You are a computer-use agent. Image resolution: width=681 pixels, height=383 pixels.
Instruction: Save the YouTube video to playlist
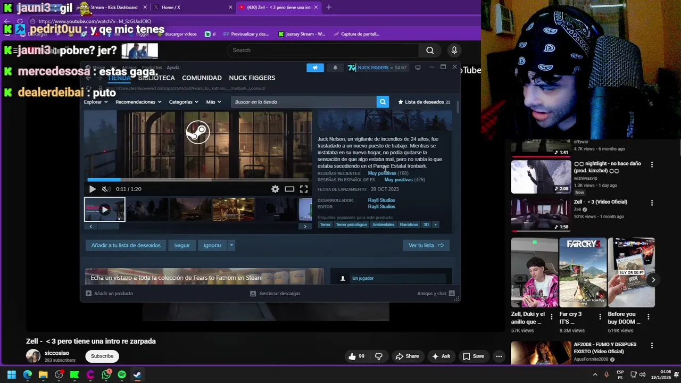click(x=473, y=356)
